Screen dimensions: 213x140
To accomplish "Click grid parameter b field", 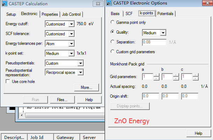I will 167,77.
